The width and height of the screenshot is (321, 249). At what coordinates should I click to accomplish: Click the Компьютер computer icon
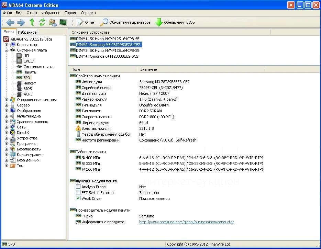(13, 45)
